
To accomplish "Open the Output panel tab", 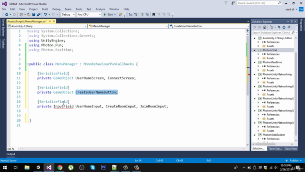I will tap(10, 154).
